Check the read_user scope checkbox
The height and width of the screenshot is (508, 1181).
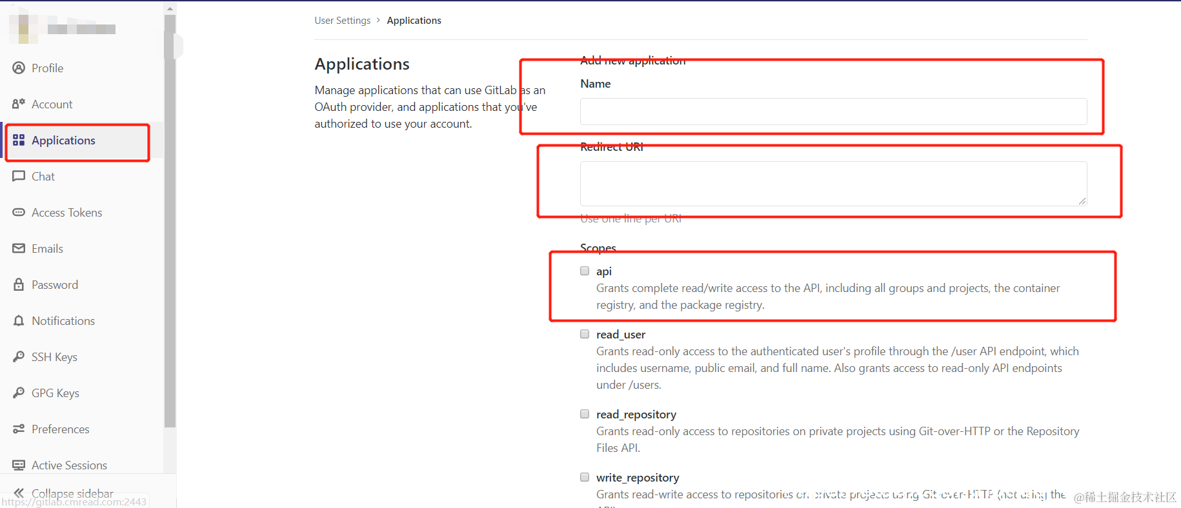[x=585, y=334]
